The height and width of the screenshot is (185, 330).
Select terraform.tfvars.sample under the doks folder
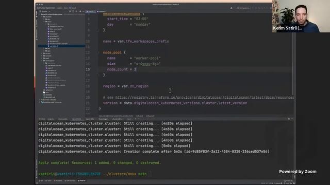(x=59, y=44)
